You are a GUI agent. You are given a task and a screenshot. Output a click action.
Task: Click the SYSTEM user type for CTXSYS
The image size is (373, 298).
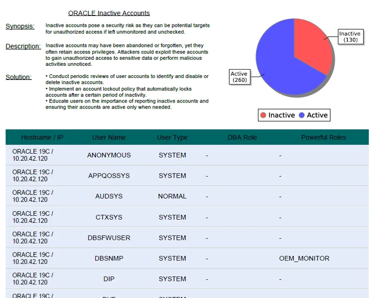tap(172, 217)
